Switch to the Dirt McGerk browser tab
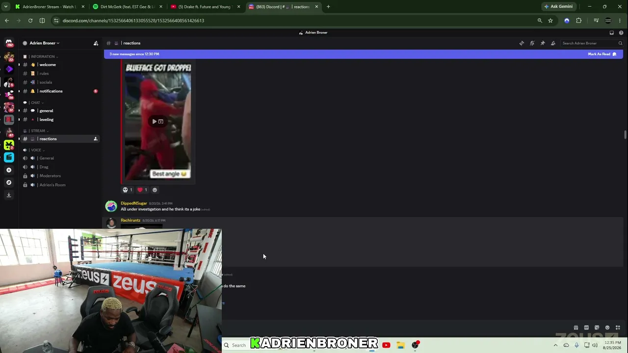This screenshot has height=353, width=628. (127, 7)
